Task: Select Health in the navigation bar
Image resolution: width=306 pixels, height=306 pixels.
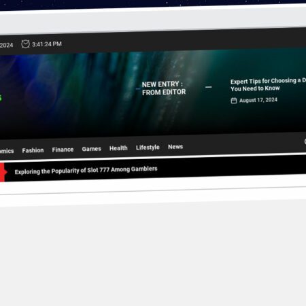Action: 118,148
